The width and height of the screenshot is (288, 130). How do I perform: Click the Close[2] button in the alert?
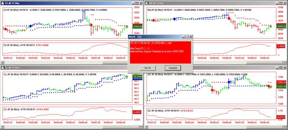point(173,68)
